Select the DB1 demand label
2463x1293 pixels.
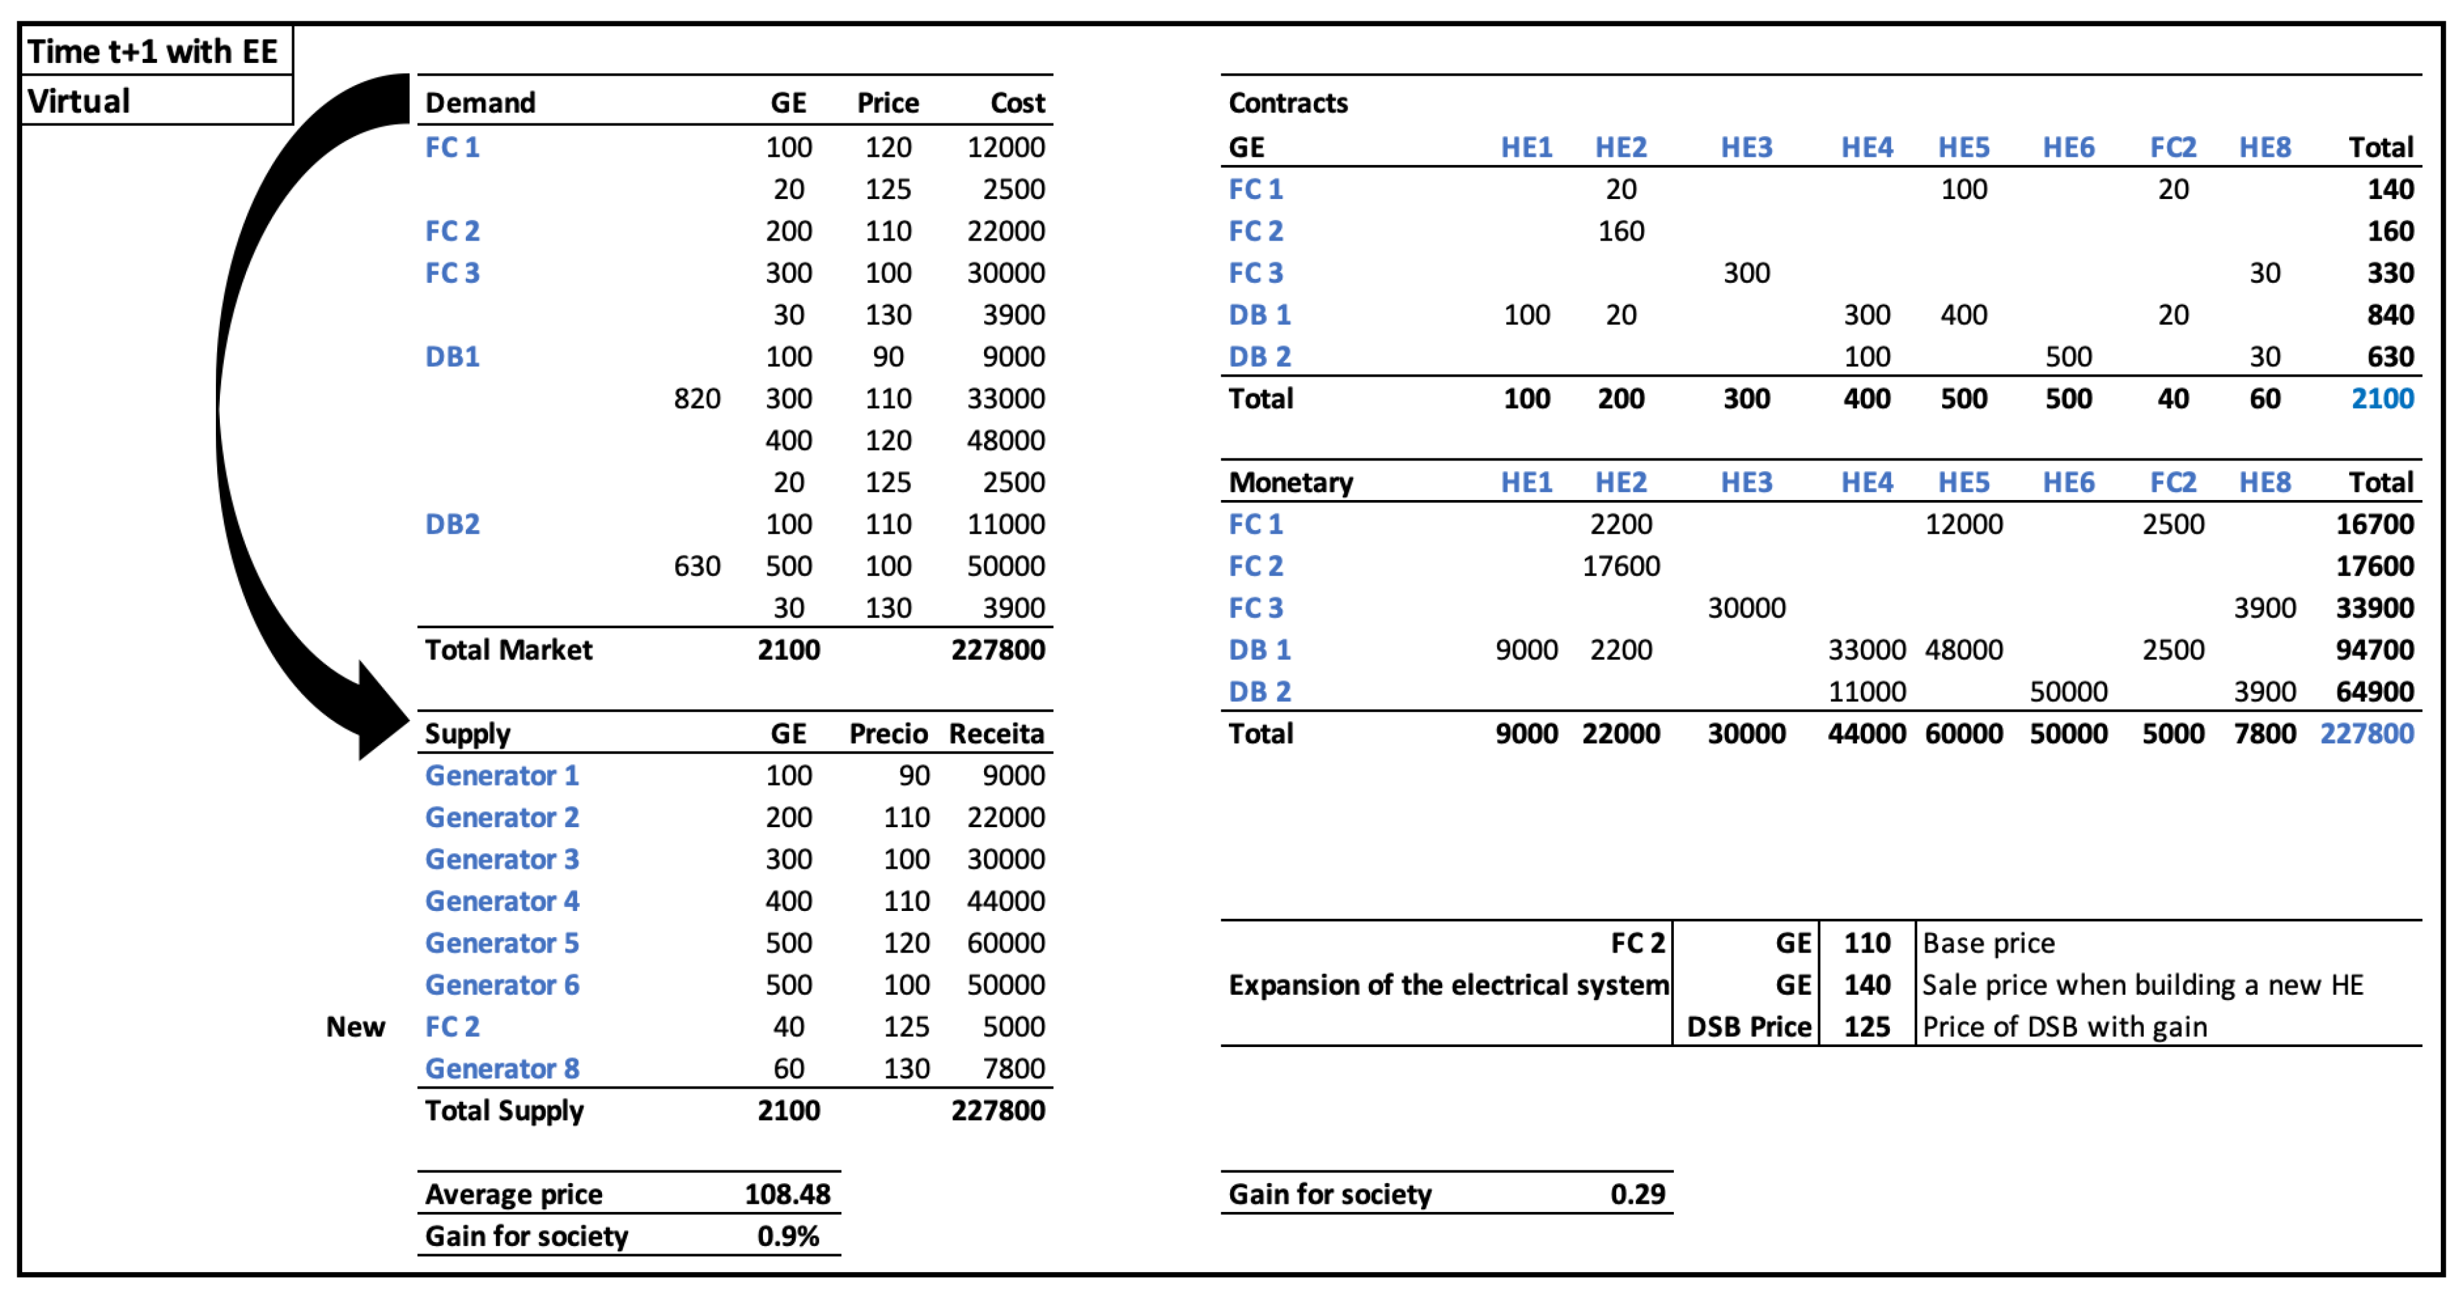click(x=453, y=357)
